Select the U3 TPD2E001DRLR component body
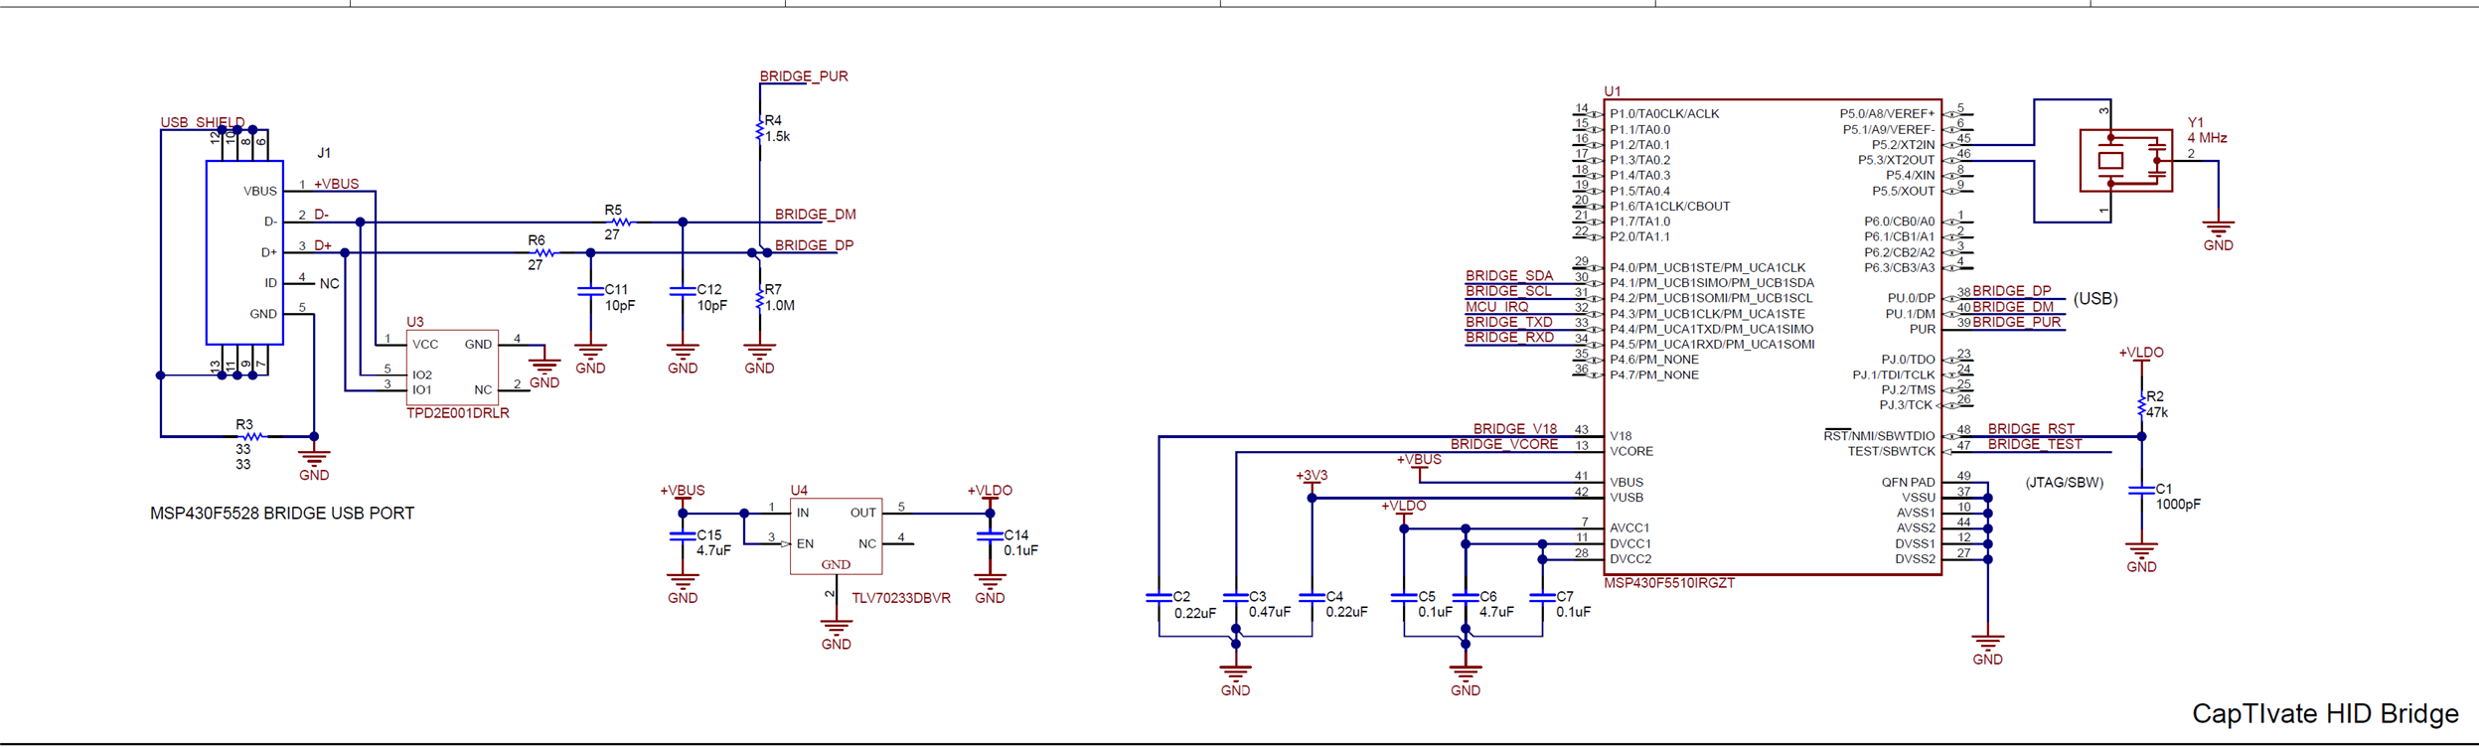This screenshot has width=2479, height=748. [x=452, y=368]
